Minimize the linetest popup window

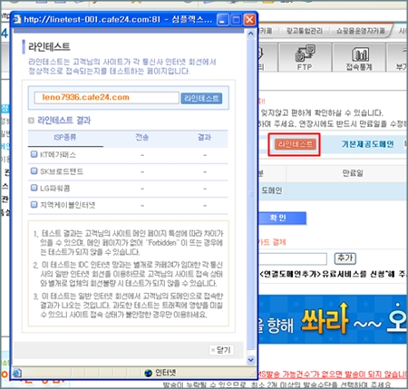coord(223,20)
